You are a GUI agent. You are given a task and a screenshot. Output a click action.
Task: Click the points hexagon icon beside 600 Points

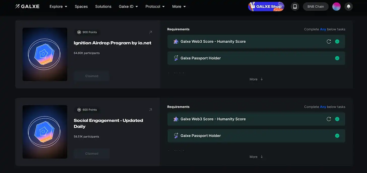79,110
